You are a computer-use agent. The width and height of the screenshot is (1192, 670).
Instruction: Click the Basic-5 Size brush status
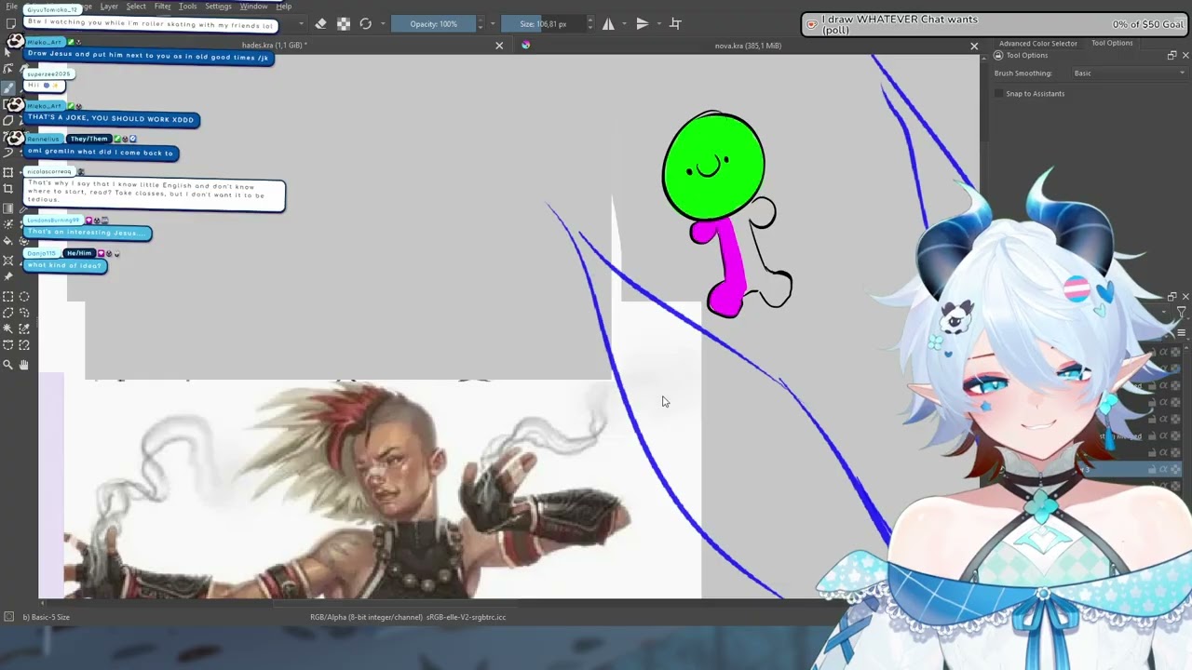[x=46, y=617]
